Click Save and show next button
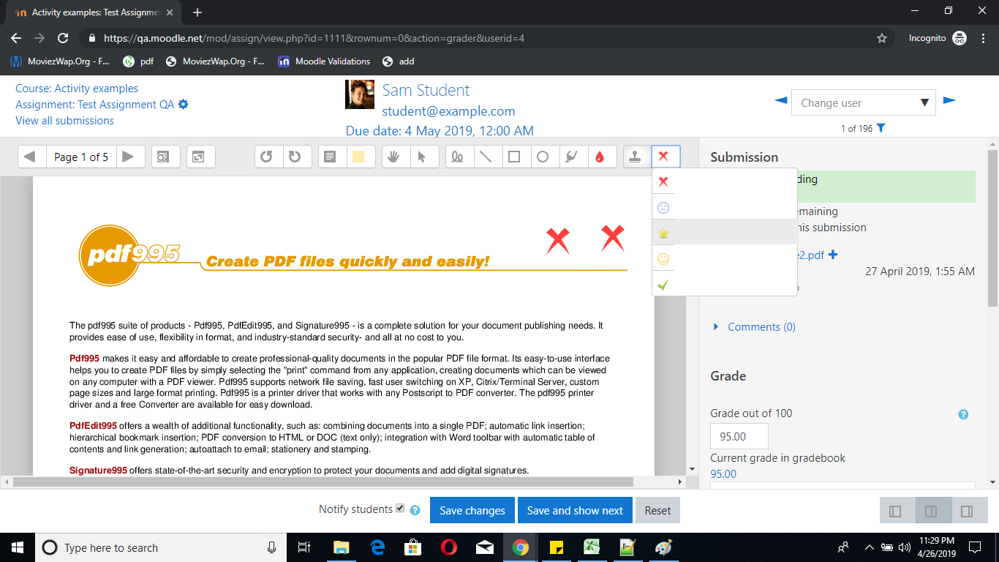The height and width of the screenshot is (562, 999). coord(575,510)
